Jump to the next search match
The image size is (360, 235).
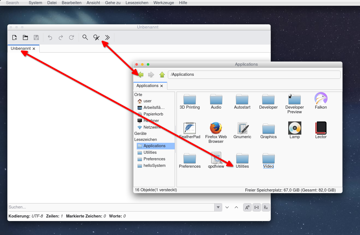[227, 207]
